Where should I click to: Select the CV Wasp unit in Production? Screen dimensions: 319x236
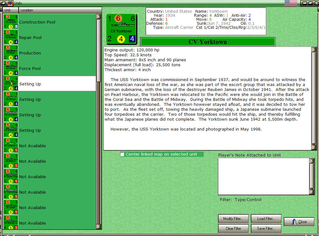pos(11,53)
